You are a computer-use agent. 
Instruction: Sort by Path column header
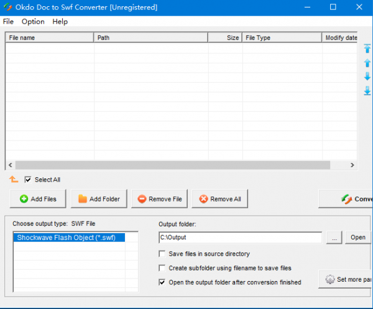click(x=151, y=37)
